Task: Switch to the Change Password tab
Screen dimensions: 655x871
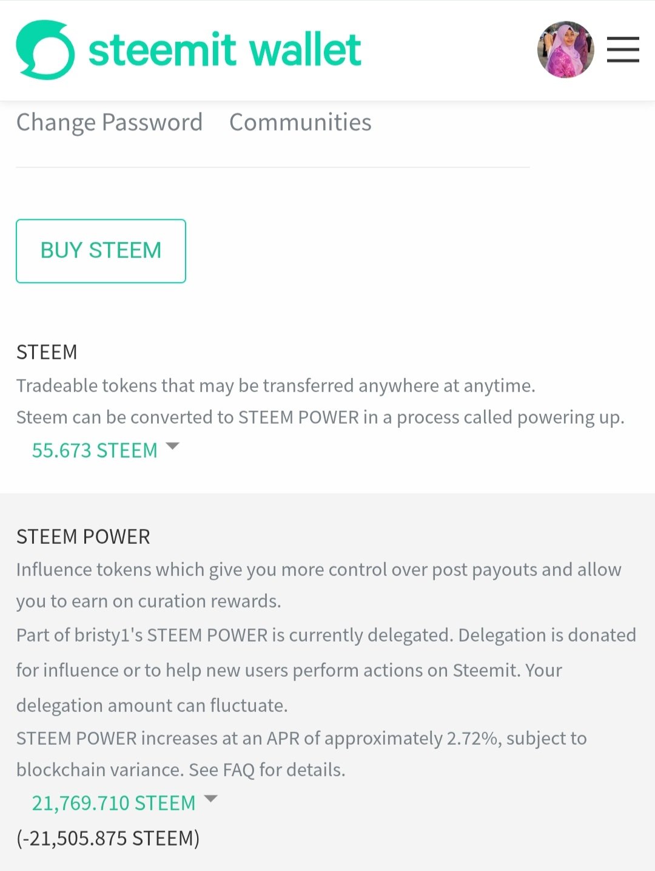Action: pos(109,123)
